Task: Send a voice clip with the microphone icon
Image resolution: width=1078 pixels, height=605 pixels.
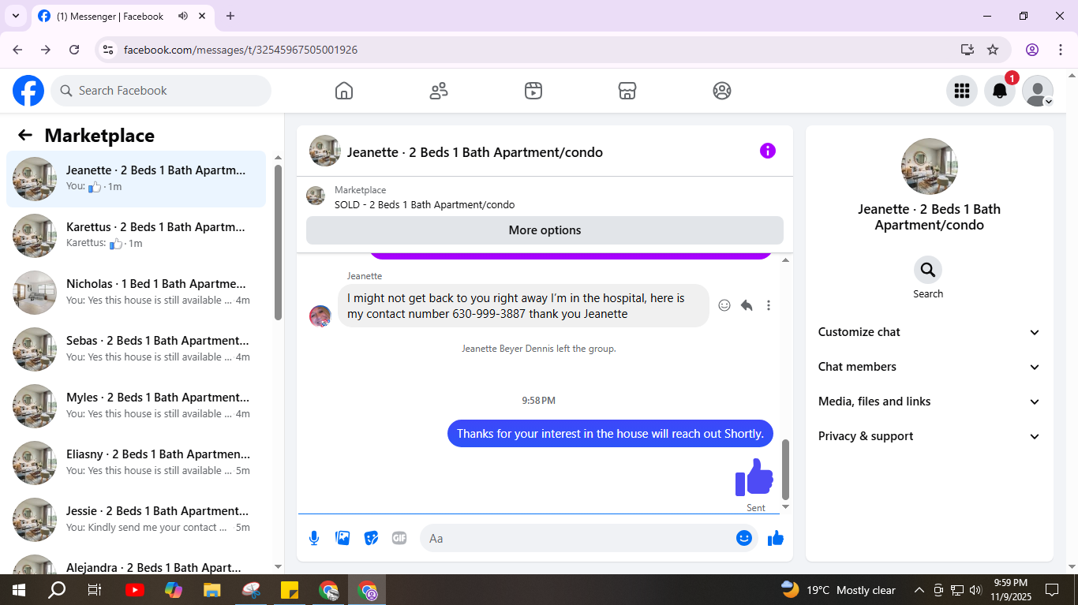Action: (x=314, y=538)
